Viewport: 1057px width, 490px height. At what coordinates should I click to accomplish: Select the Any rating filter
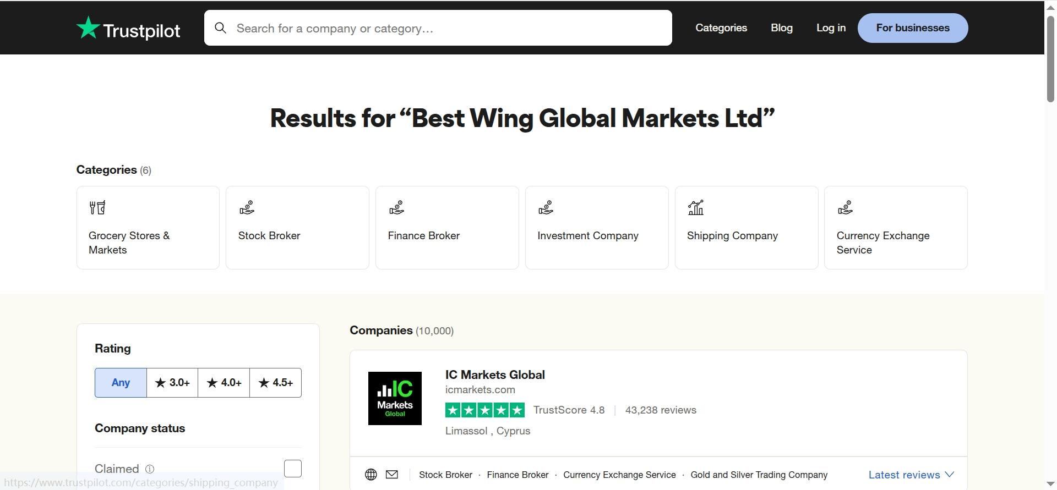(121, 383)
